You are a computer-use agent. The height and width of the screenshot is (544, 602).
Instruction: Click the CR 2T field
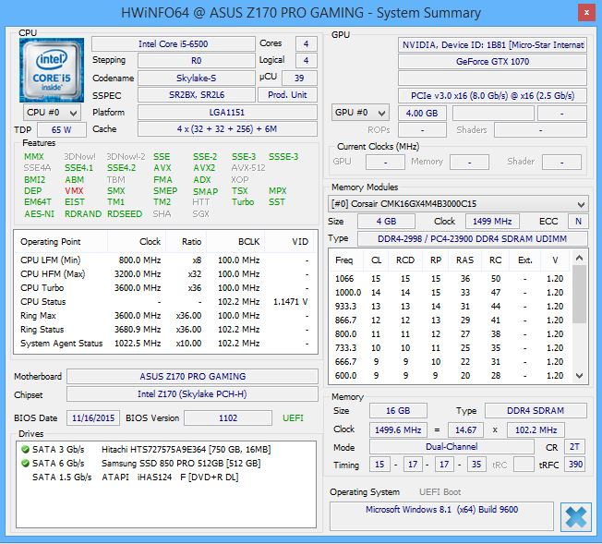(574, 446)
